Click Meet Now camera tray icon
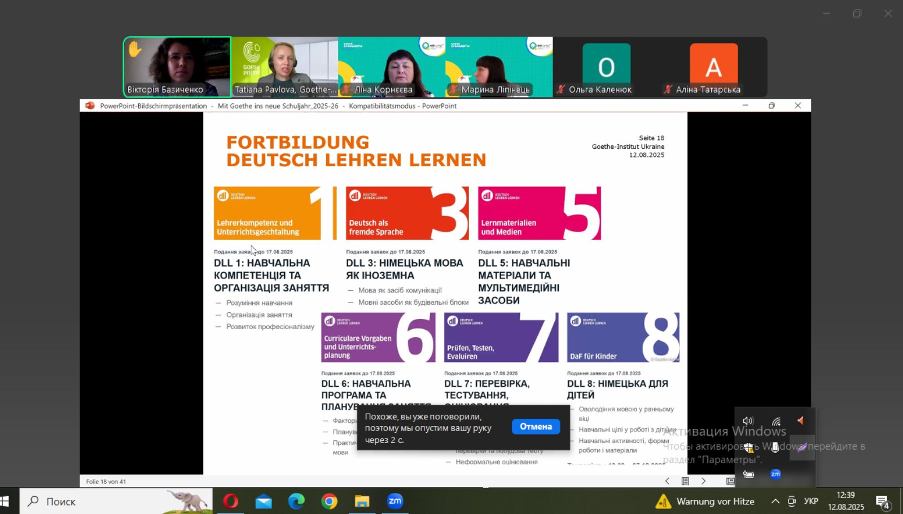The width and height of the screenshot is (903, 514). point(792,501)
